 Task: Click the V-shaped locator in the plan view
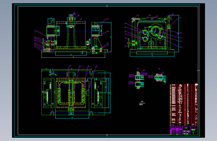coord(53,74)
